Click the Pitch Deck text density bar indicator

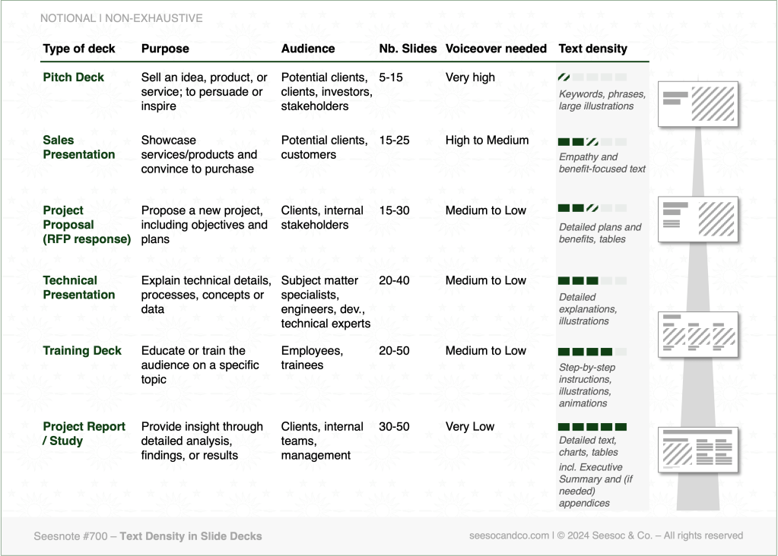click(x=592, y=77)
